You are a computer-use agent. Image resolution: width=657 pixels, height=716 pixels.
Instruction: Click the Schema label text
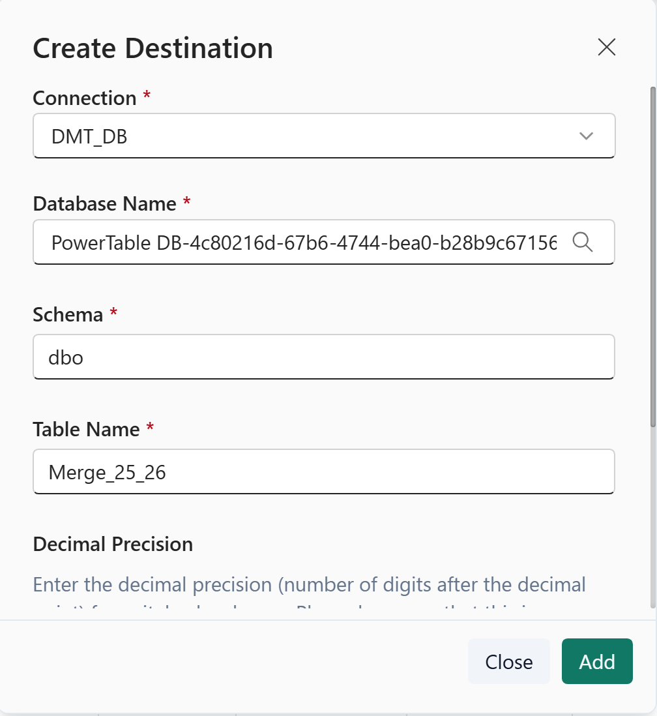(x=68, y=314)
